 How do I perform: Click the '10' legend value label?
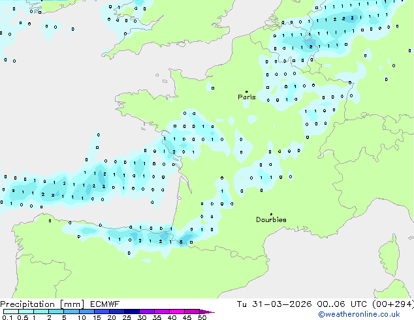82,317
